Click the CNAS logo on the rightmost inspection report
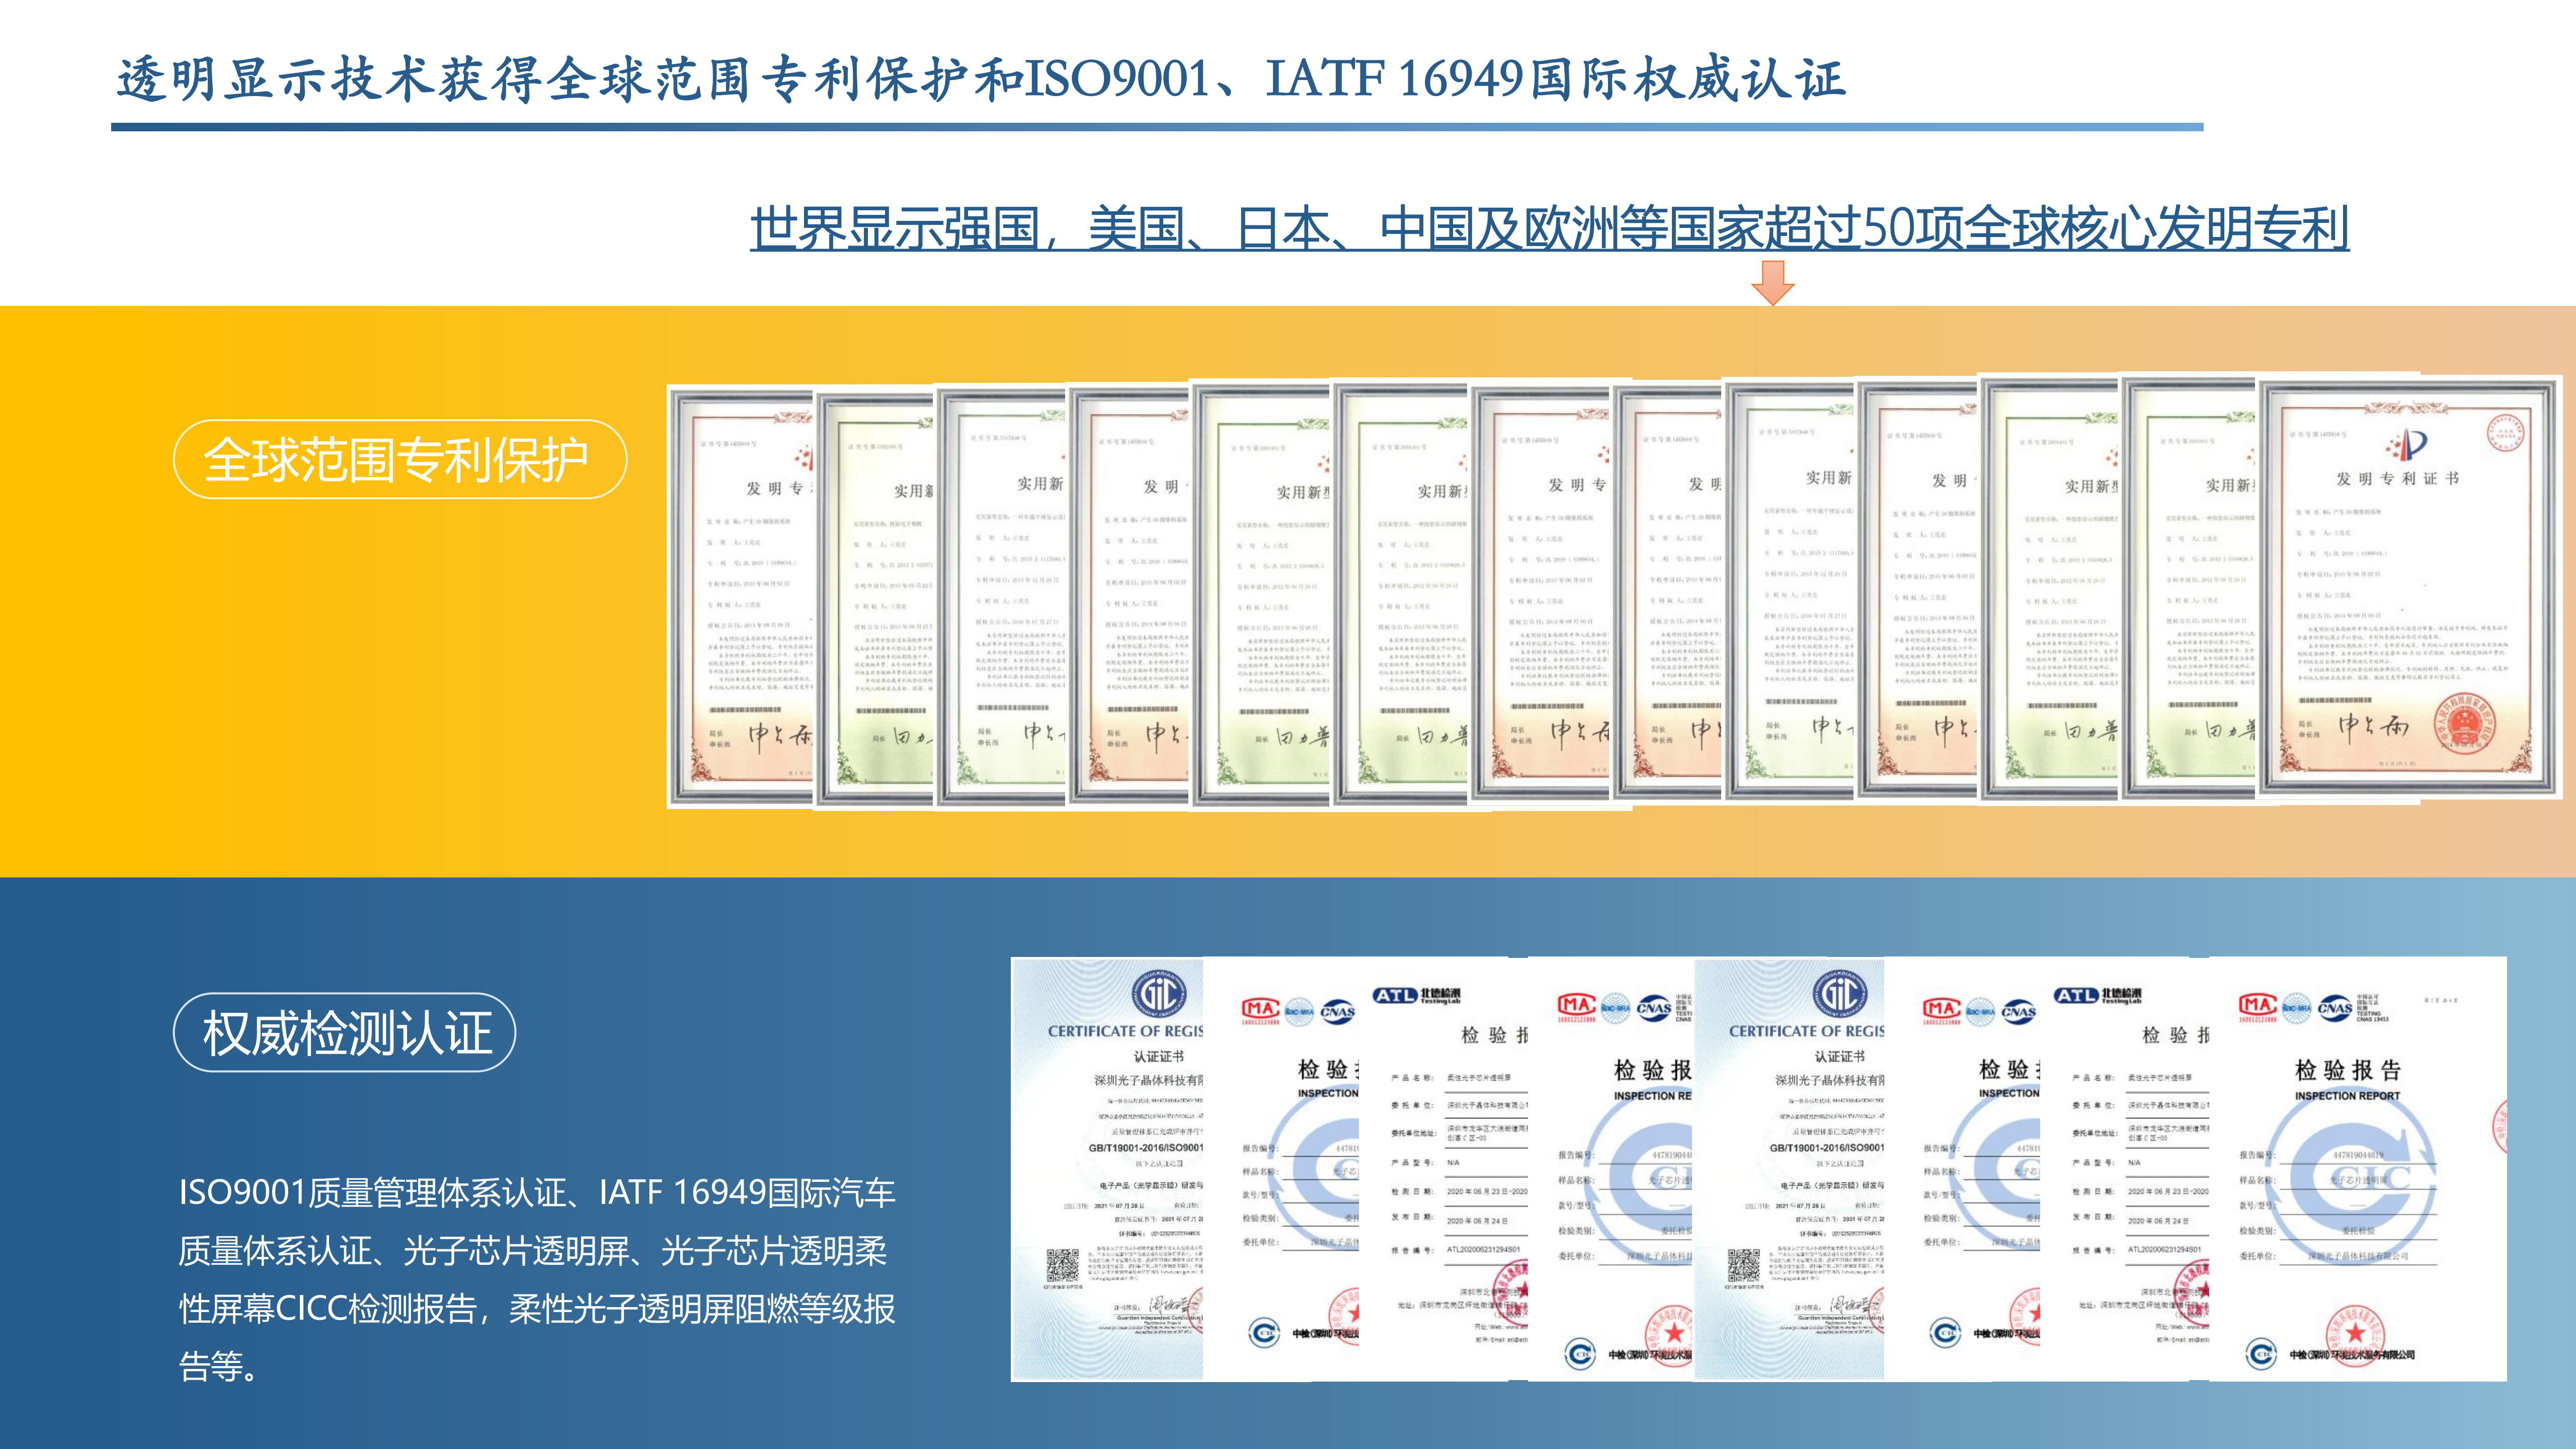The width and height of the screenshot is (2576, 1449). pos(2334,1008)
